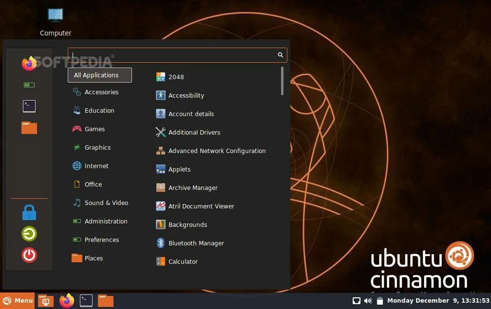Launch Terminal from the menu favorites sidebar
The width and height of the screenshot is (491, 309).
pyautogui.click(x=29, y=106)
